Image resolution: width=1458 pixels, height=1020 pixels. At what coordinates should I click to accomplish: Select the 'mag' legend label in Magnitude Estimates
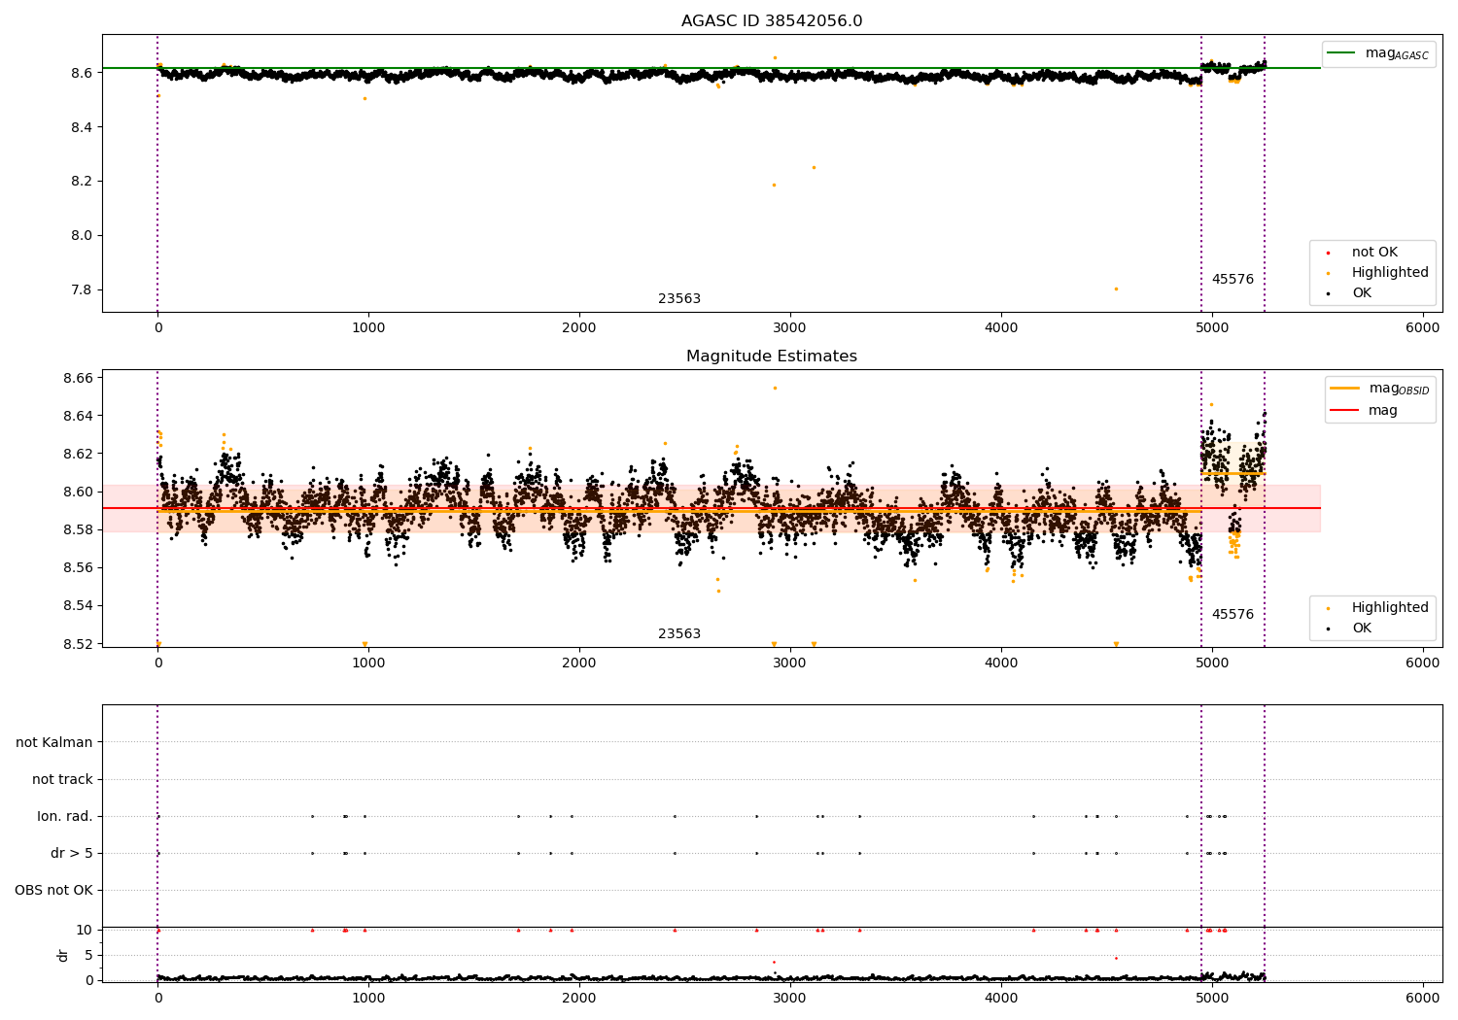pyautogui.click(x=1383, y=411)
